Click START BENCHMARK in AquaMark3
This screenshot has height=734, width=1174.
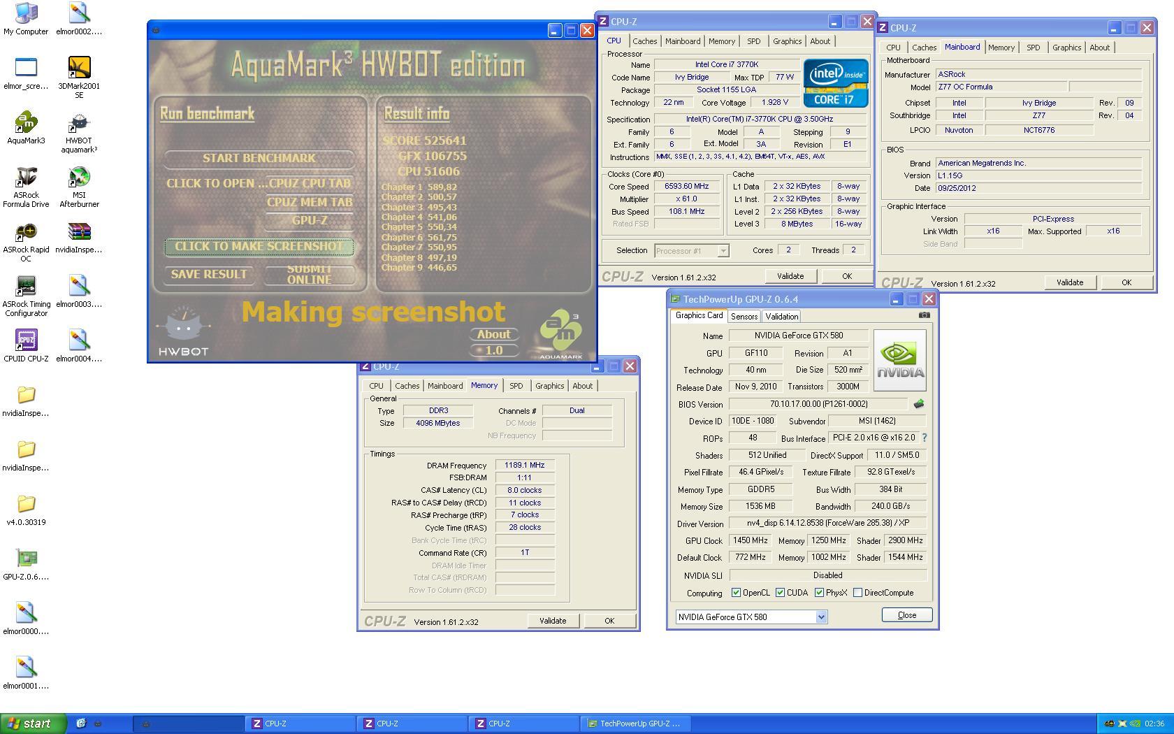(259, 159)
